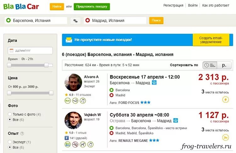Click the left handle of the time slider
The width and height of the screenshot is (236, 153).
pos(9,65)
